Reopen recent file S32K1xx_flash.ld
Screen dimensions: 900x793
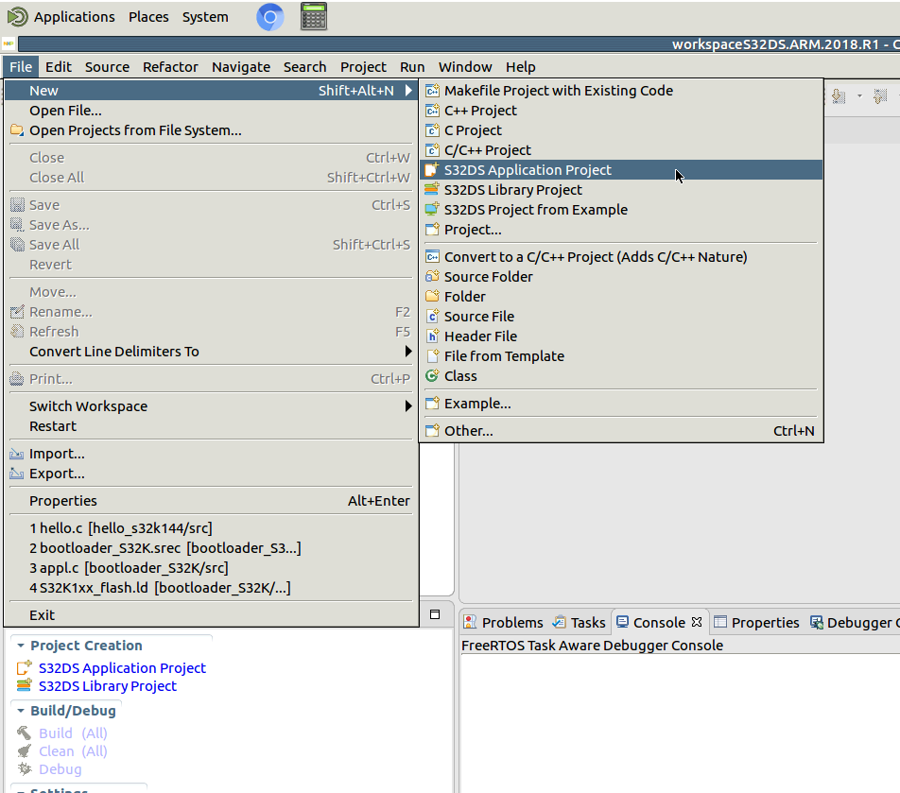tap(211, 588)
